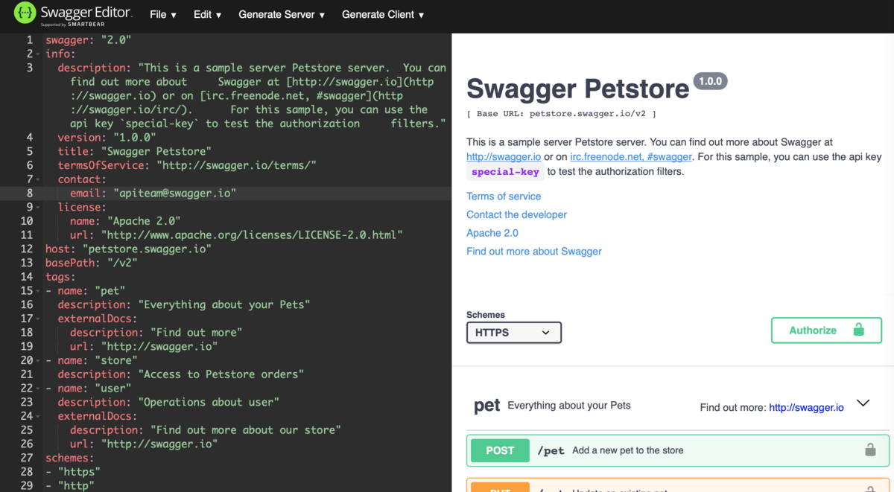Fold the contact block at line 7
Image resolution: width=894 pixels, height=492 pixels.
[38, 179]
